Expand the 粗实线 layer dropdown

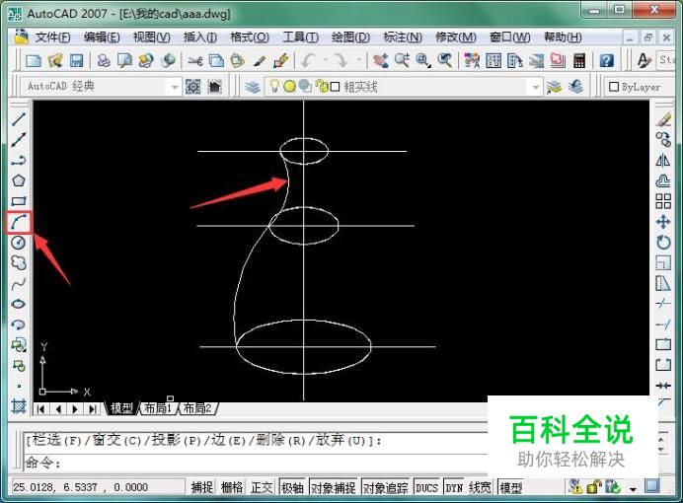[536, 87]
